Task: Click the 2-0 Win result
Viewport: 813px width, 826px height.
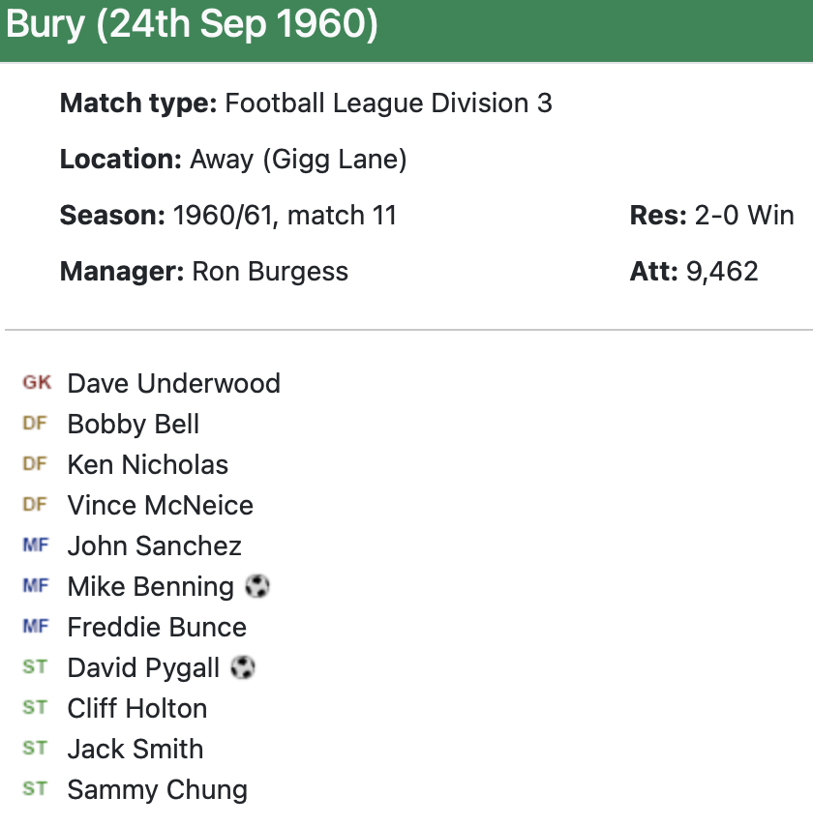Action: click(743, 215)
